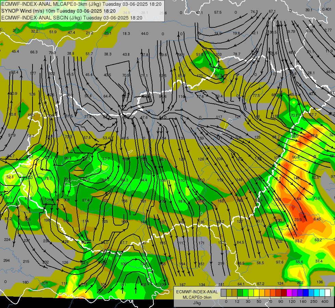The width and height of the screenshot is (335, 308).
Task: Click the '11.9' grid value
Action: click(x=329, y=51)
